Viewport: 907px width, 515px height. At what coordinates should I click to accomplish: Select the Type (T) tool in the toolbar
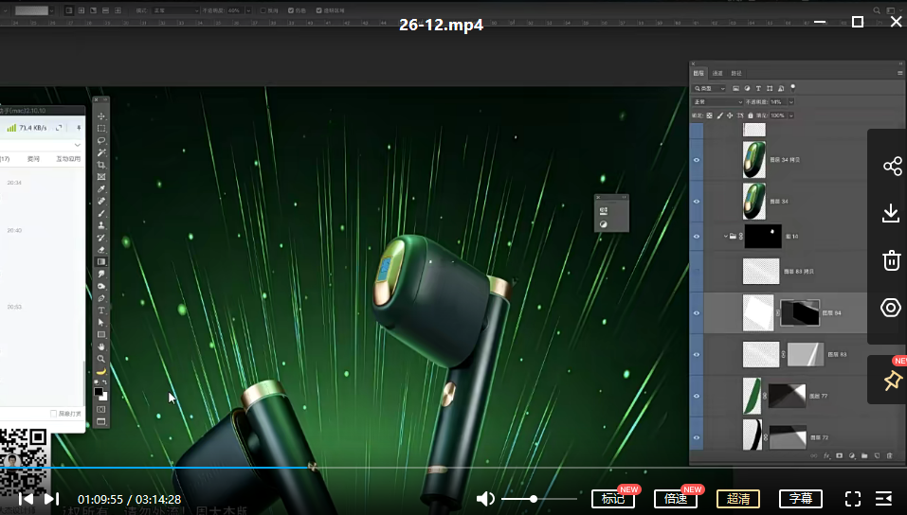[101, 311]
